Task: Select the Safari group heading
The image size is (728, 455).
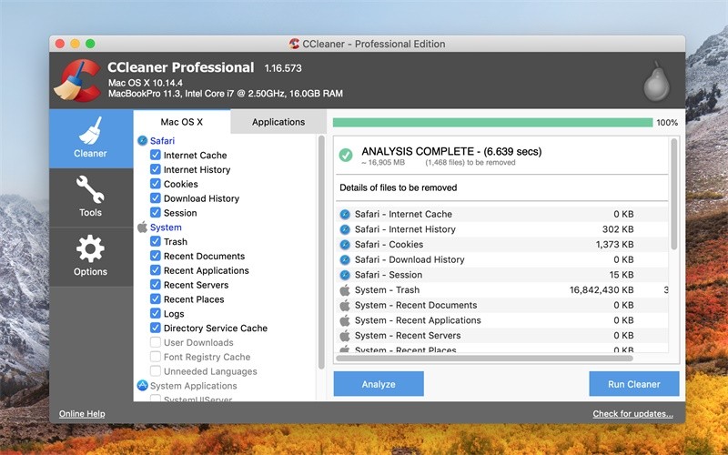Action: click(163, 141)
